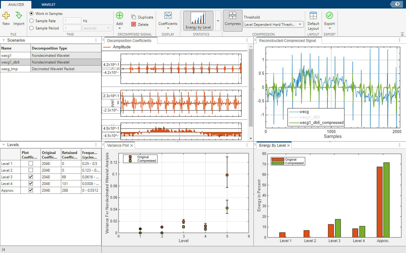Delete the current scenario
Image resolution: width=406 pixels, height=253 pixels.
[x=141, y=24]
